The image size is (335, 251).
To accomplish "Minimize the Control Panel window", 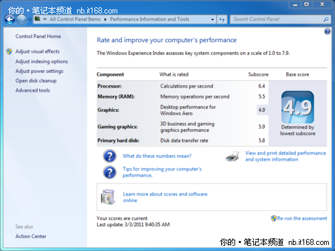I will 295,5.
